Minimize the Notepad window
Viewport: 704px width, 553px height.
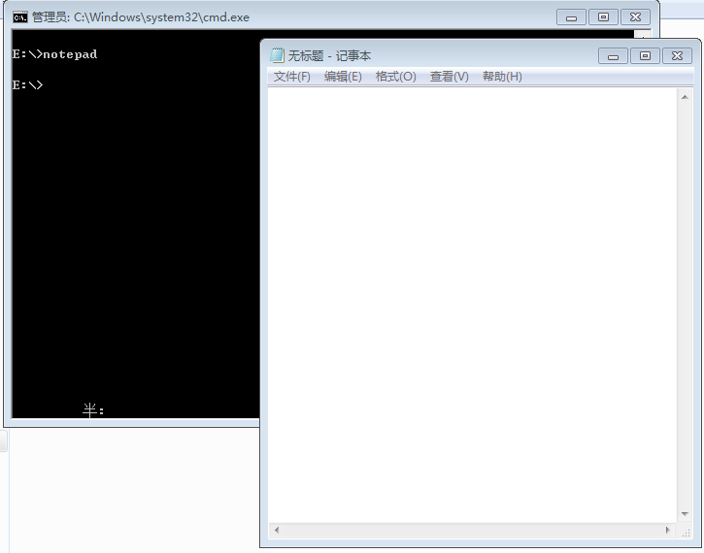pyautogui.click(x=613, y=56)
